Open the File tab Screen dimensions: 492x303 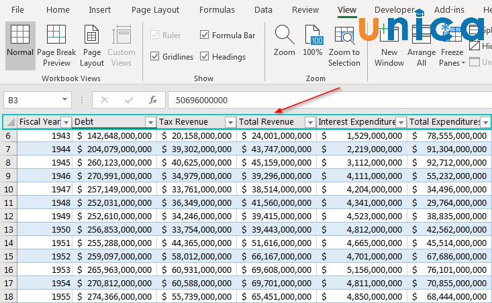(x=17, y=9)
